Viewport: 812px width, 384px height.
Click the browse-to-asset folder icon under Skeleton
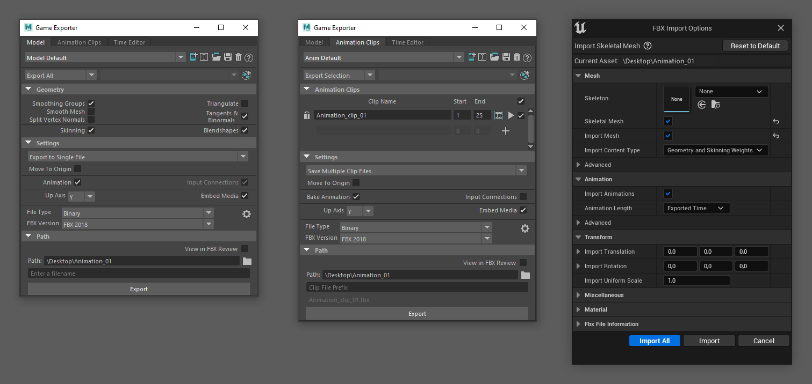tap(715, 105)
